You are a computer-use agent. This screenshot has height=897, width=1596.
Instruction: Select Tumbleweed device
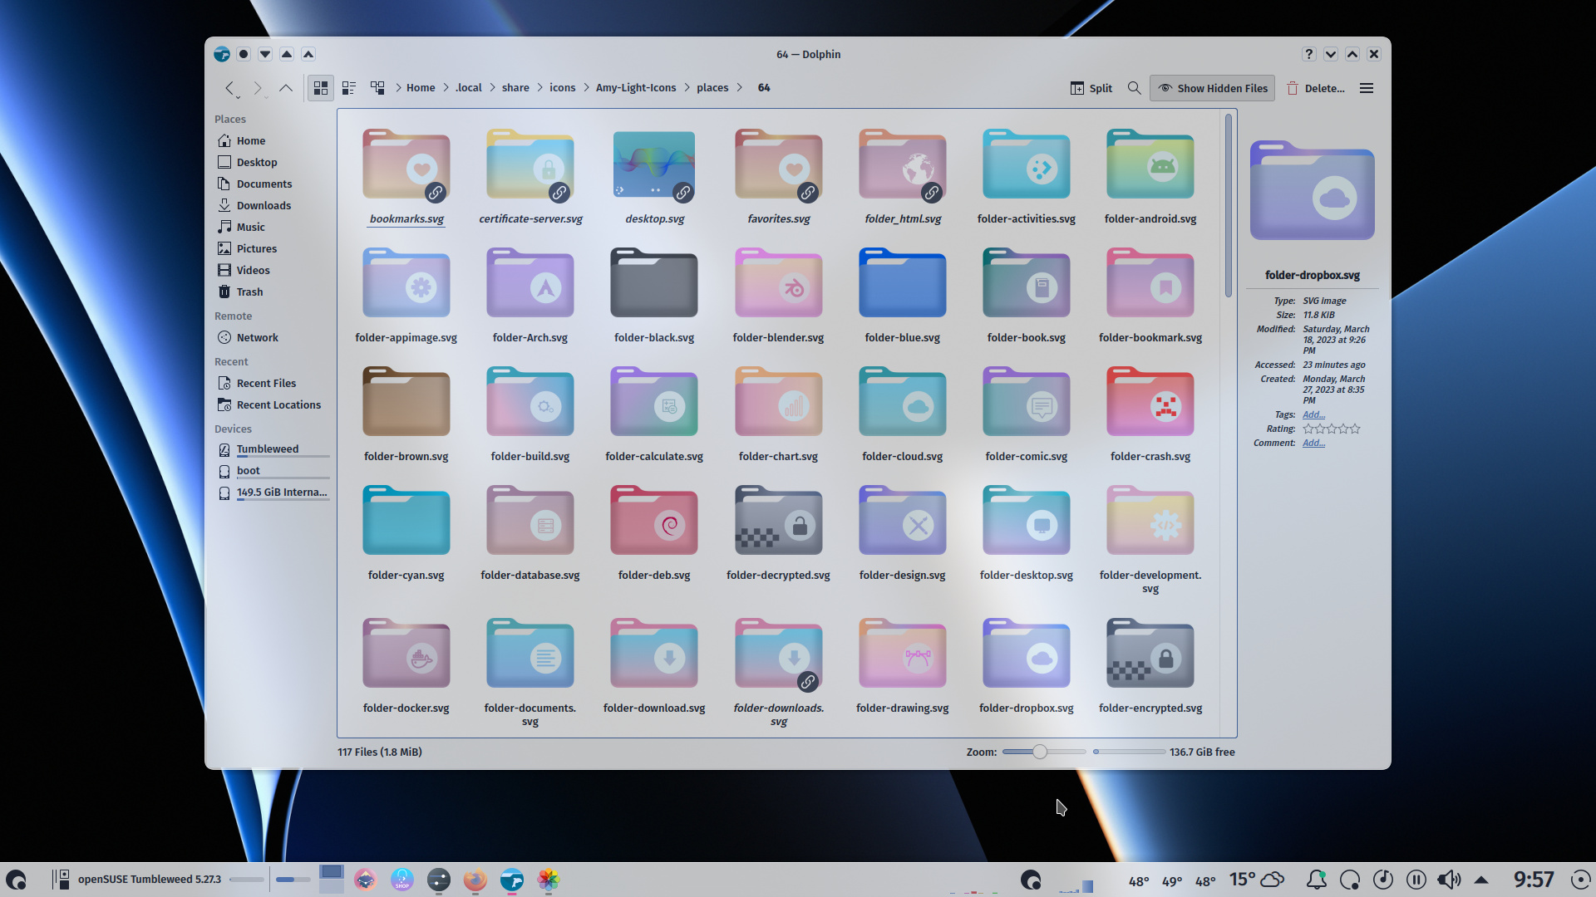tap(272, 449)
